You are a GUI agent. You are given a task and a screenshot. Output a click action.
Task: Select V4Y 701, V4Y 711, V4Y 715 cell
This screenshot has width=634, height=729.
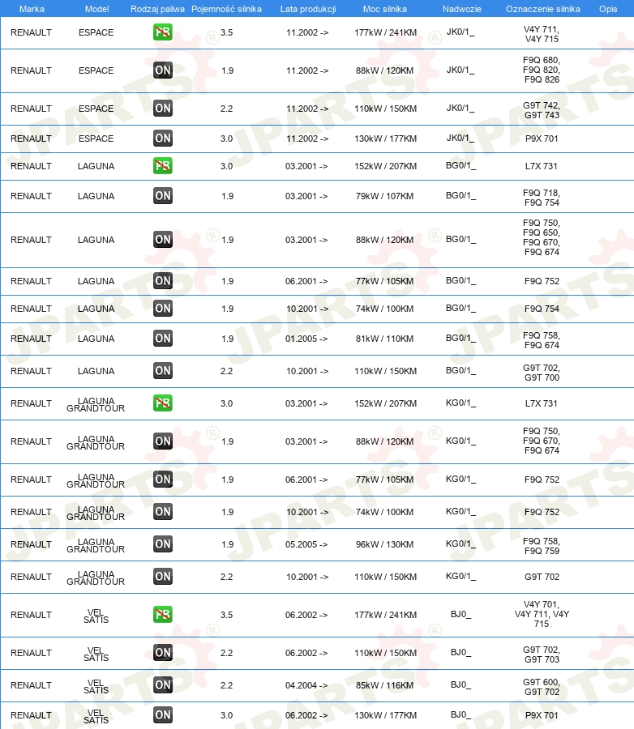pyautogui.click(x=542, y=614)
